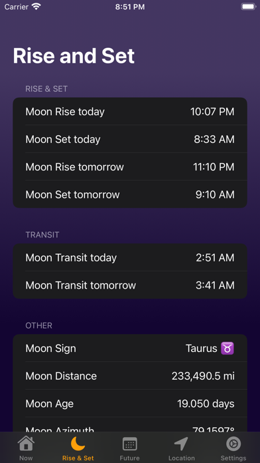260x463 pixels.
Task: Tap the Rise and Set title
Action: pyautogui.click(x=74, y=56)
